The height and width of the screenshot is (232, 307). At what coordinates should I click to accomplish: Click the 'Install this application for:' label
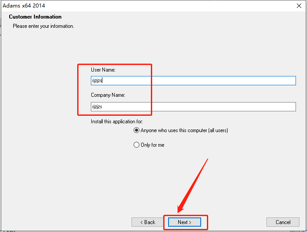point(117,122)
